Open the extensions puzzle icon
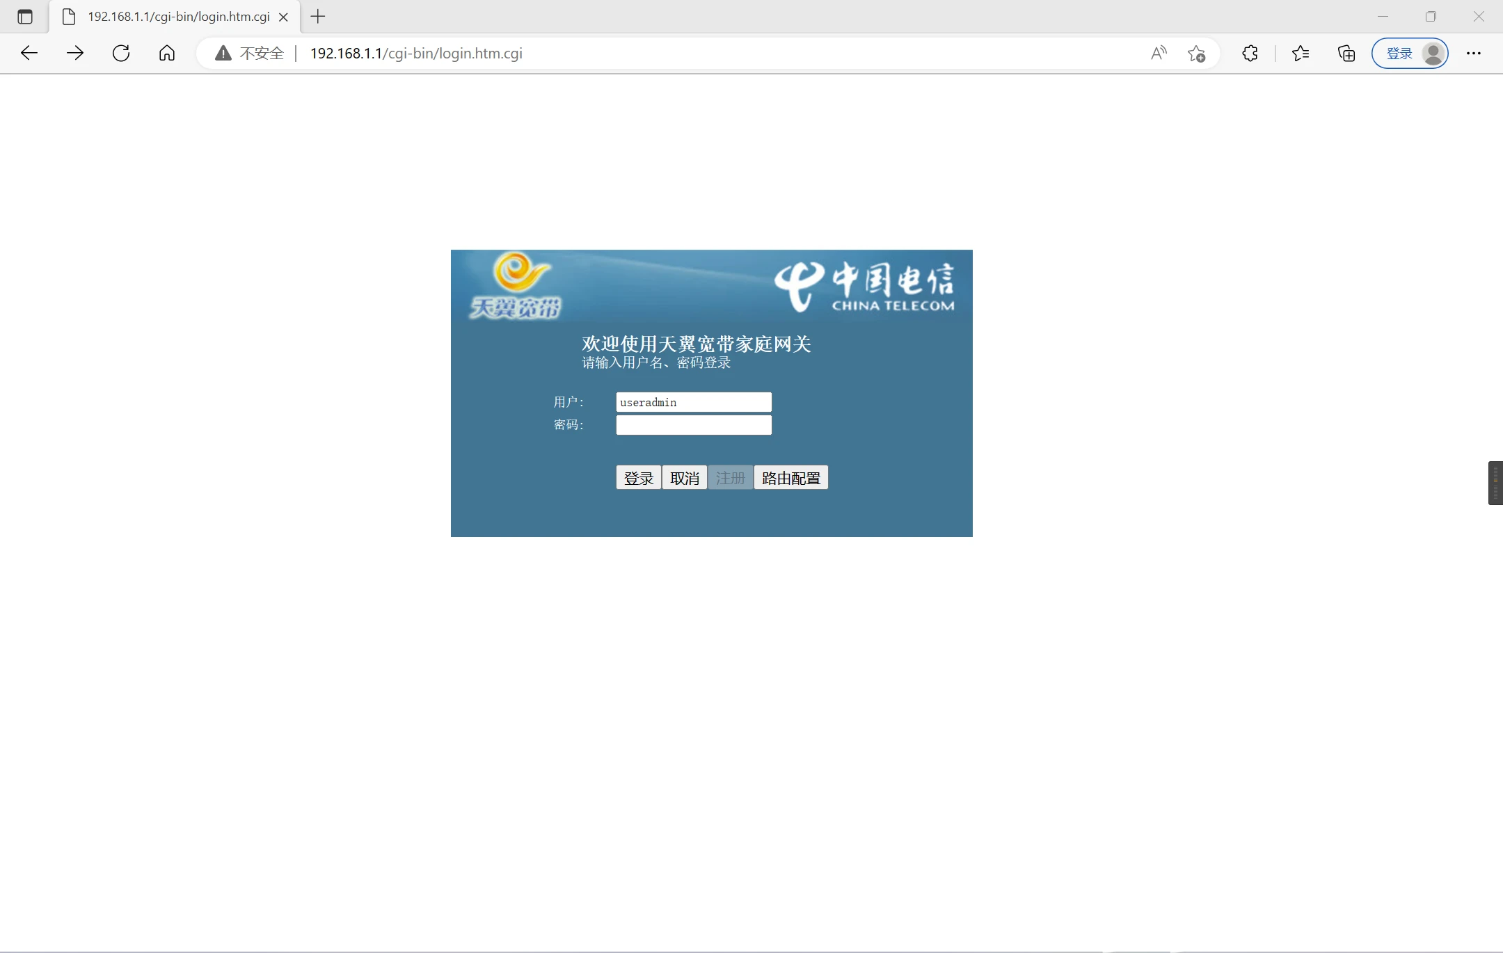The image size is (1503, 953). (x=1250, y=53)
